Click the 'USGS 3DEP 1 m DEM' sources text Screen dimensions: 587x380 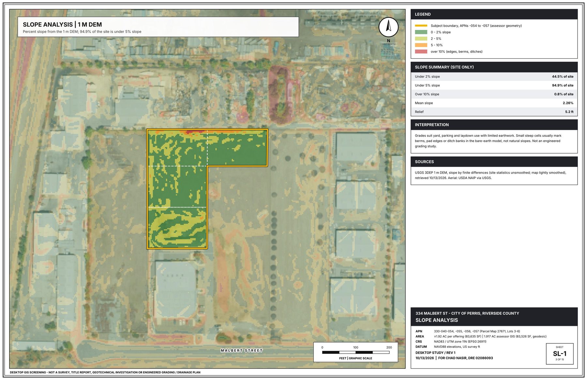[490, 175]
